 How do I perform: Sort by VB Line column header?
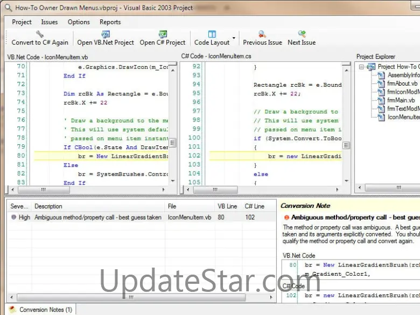click(x=228, y=206)
